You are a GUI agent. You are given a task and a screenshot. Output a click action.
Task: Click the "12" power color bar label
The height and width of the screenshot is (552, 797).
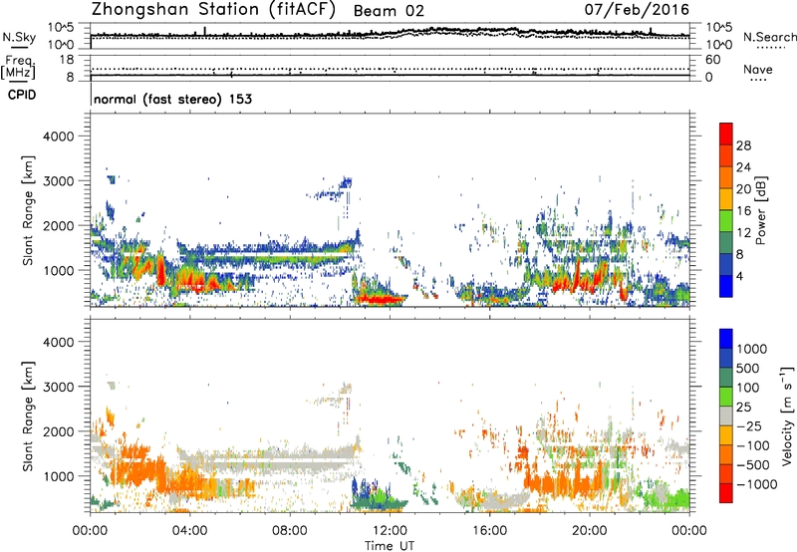point(743,233)
